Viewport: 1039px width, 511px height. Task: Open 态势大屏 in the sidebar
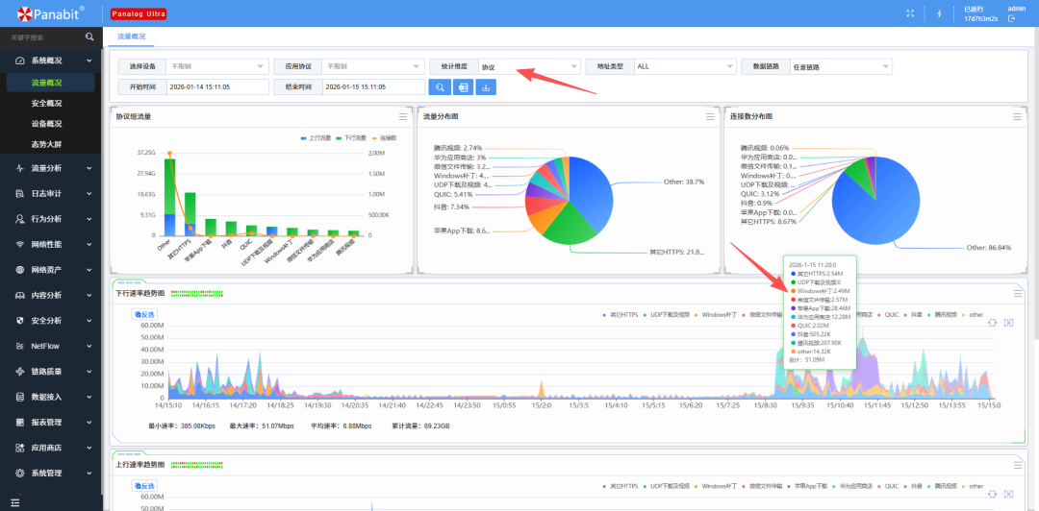coord(46,144)
